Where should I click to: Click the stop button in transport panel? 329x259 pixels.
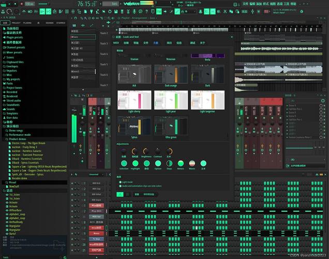coord(15,4)
